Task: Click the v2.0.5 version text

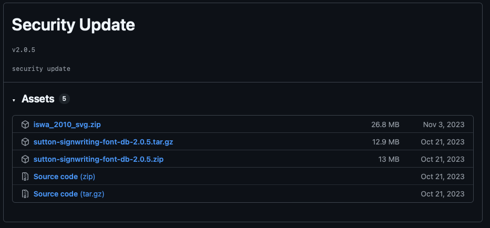Action: pyautogui.click(x=24, y=50)
